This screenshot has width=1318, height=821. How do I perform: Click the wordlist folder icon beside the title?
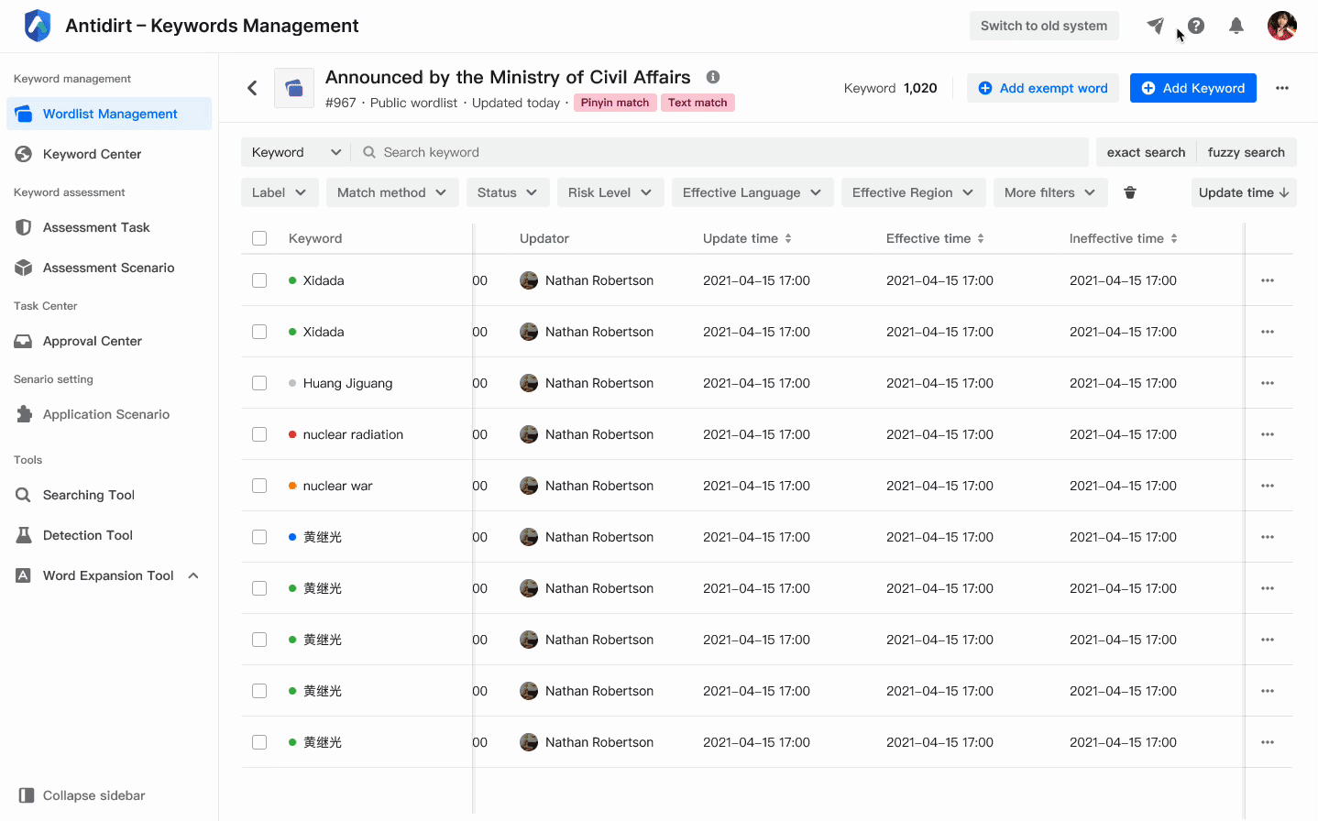pyautogui.click(x=294, y=88)
